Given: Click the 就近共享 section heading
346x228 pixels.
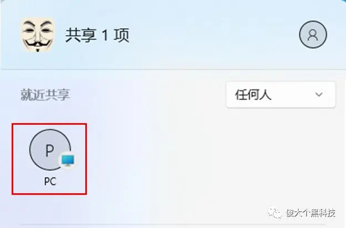Looking at the screenshot, I should point(45,95).
